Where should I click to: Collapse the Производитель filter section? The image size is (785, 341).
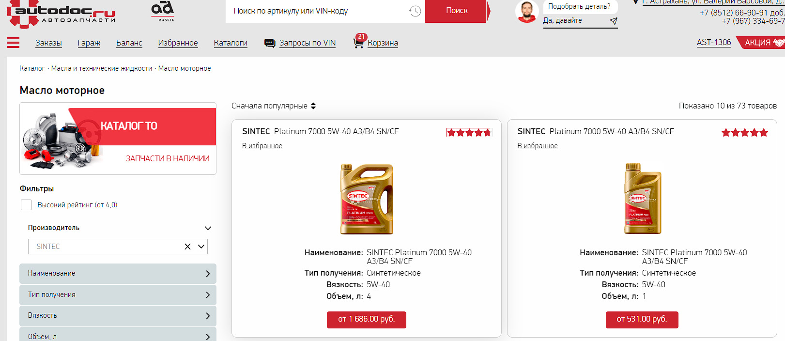click(208, 228)
